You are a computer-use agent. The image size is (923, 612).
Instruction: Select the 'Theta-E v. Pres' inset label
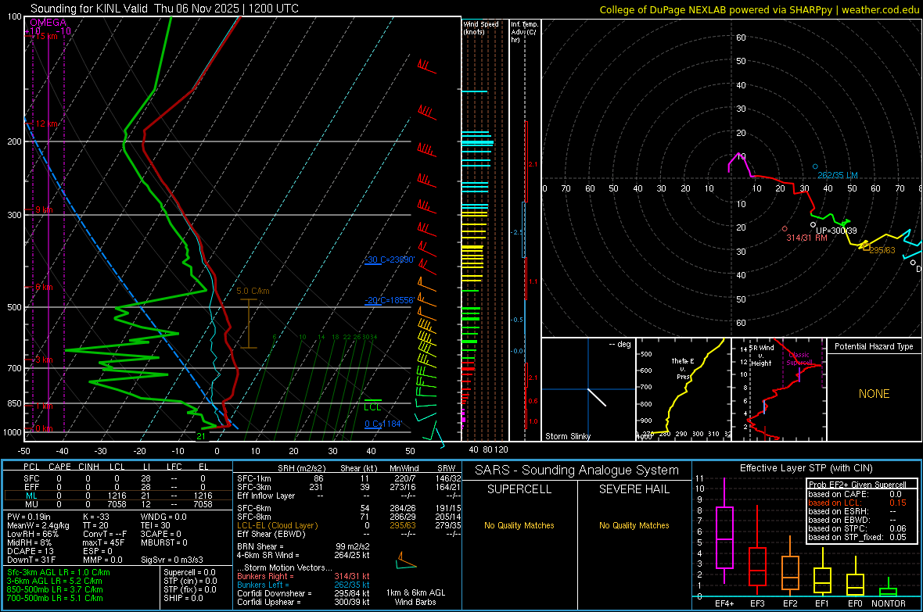pyautogui.click(x=683, y=369)
